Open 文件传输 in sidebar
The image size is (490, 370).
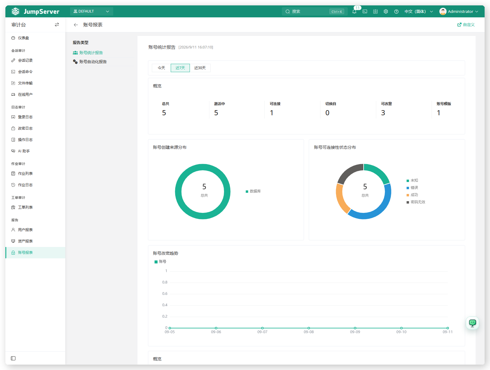pos(35,83)
